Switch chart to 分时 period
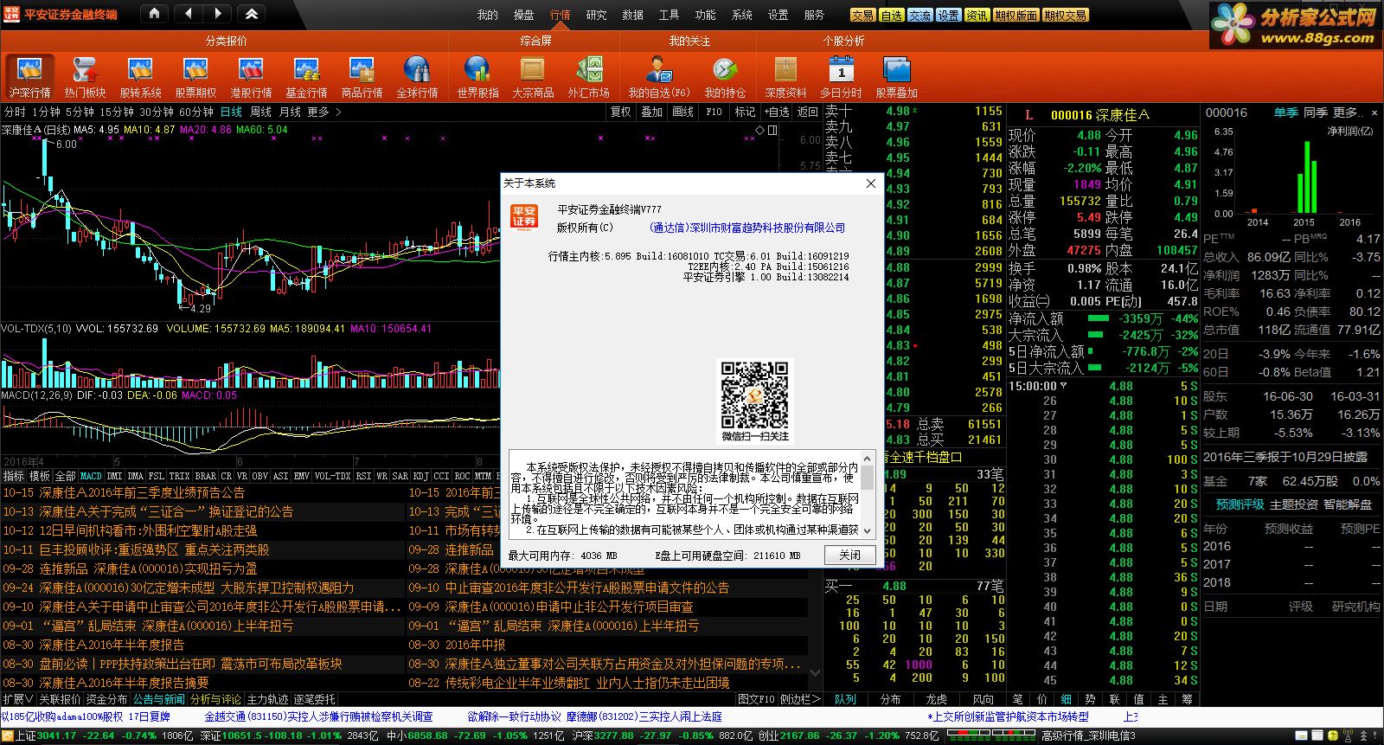Viewport: 1384px width, 745px height. tap(14, 112)
